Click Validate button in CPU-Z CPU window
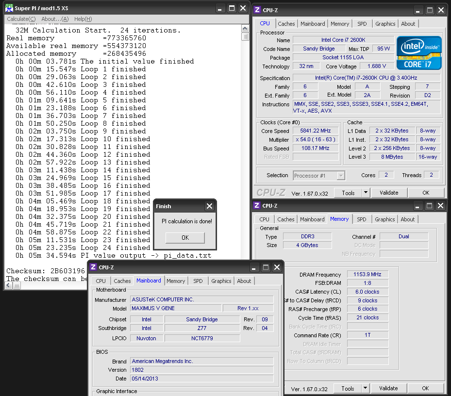 pyautogui.click(x=389, y=193)
